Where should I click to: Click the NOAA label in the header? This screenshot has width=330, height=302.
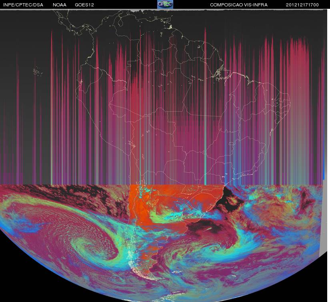pyautogui.click(x=60, y=5)
